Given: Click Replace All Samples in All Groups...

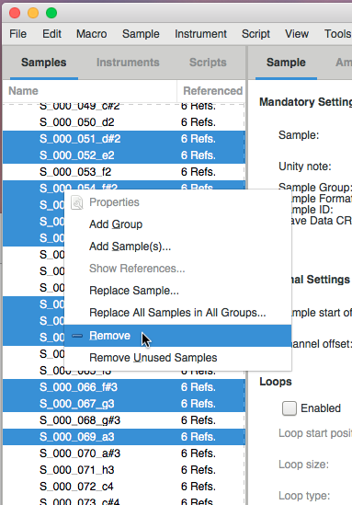Looking at the screenshot, I should click(178, 313).
